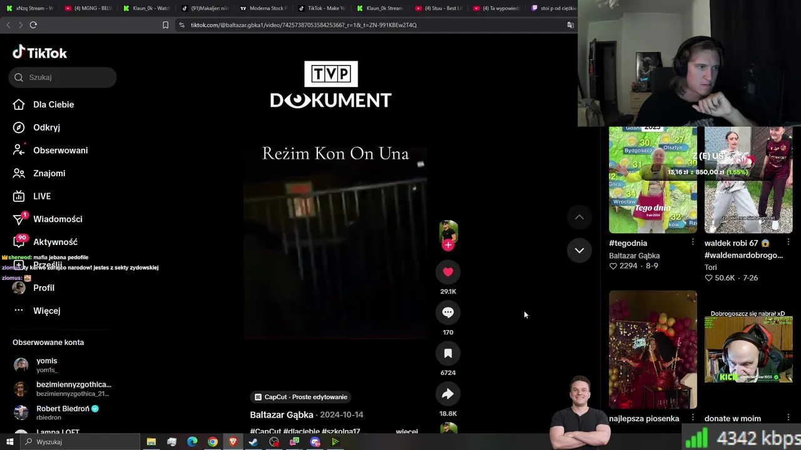The height and width of the screenshot is (450, 801).
Task: Expand description with więcej
Action: [x=407, y=431]
